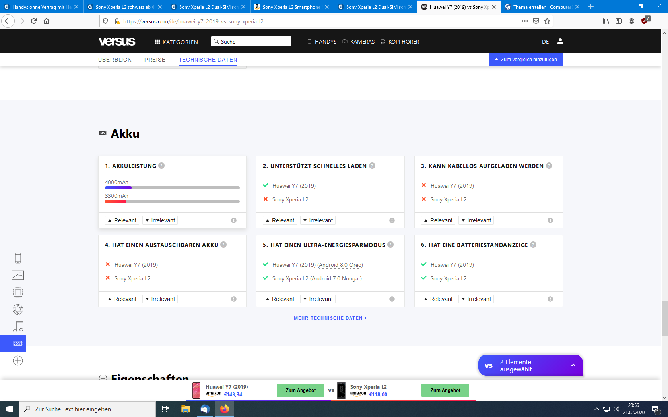Click help icon next to Unterstützt schnelles Laden
Screen dimensions: 668x417
[372, 166]
